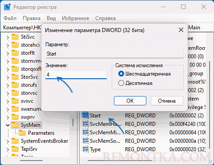
Task: Expand the storflt tree node
Action: (x=8, y=53)
